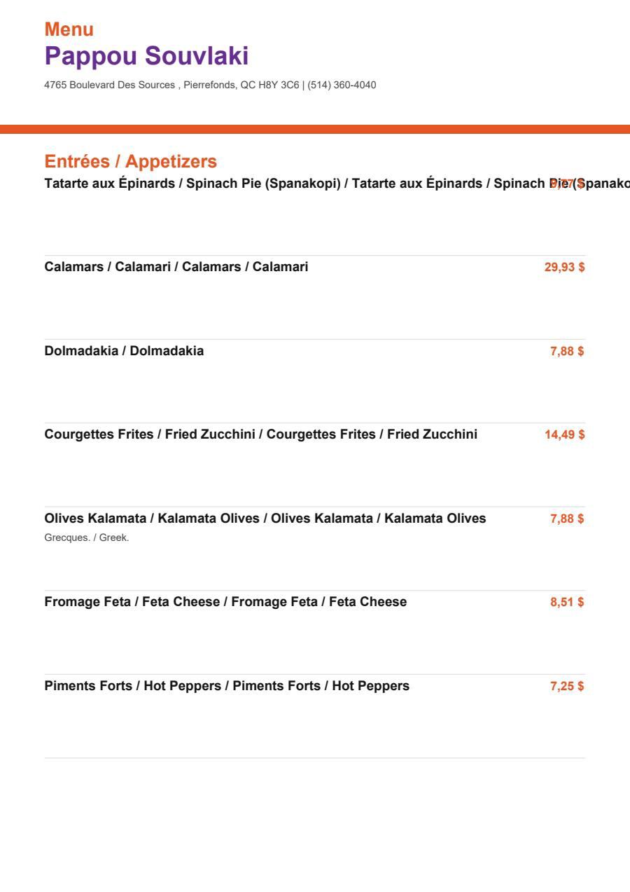Select Olives Kalamata / Kalamata Olives item
Screen dimensions: 630x892
265,519
